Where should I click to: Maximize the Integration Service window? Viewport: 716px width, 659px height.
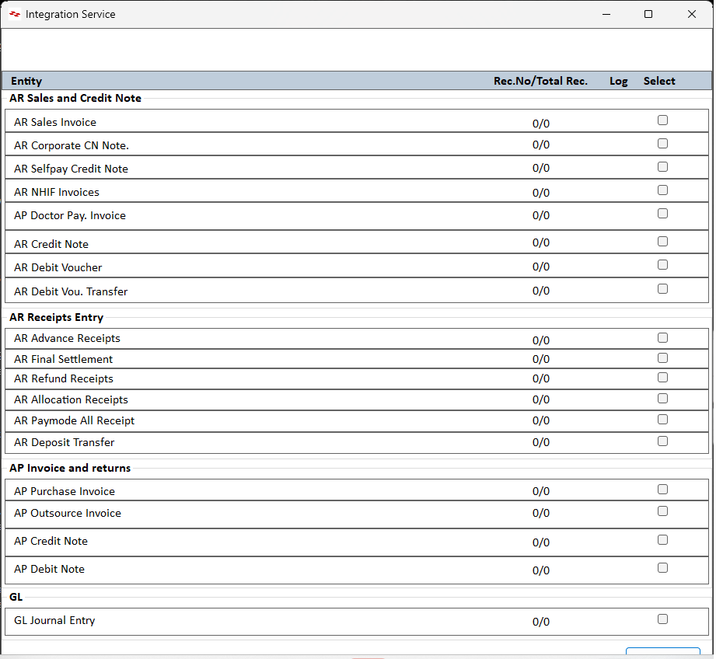648,14
